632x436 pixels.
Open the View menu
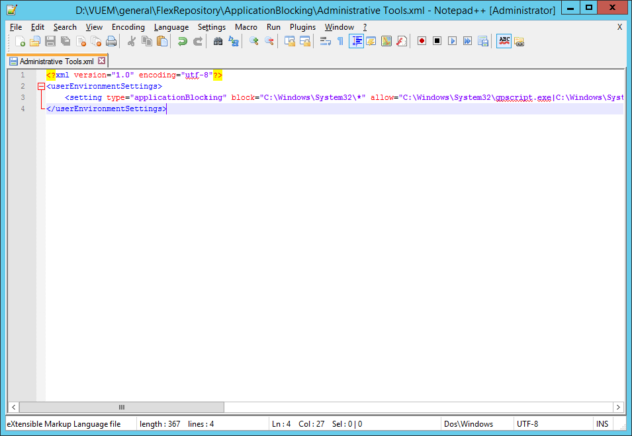pyautogui.click(x=94, y=27)
